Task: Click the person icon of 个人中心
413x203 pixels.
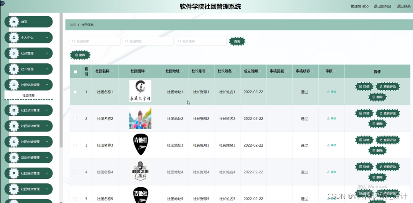Action: 14,37
